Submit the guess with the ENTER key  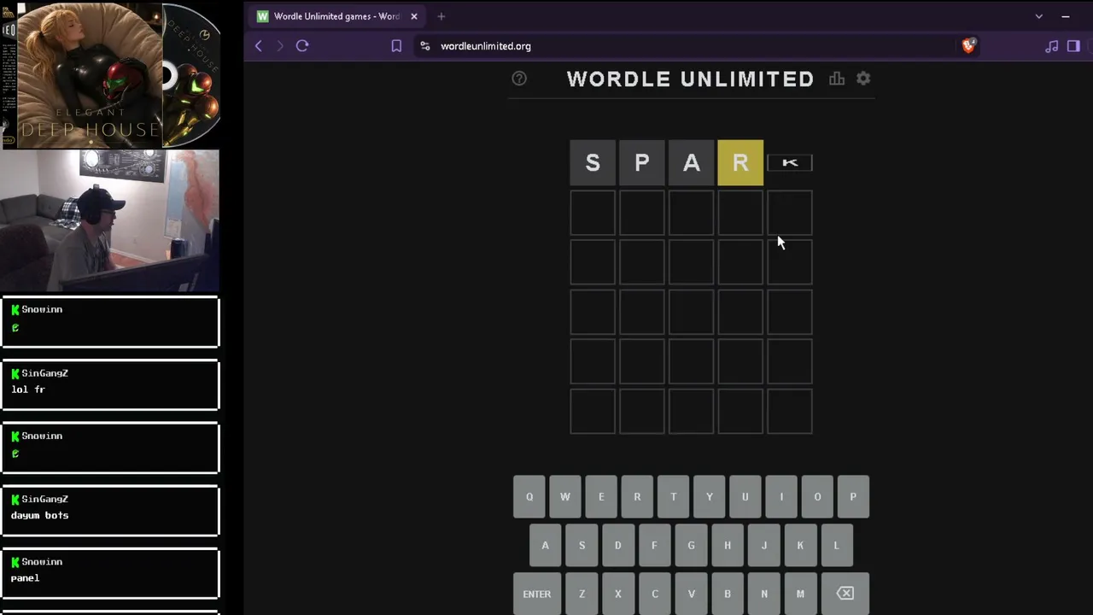(537, 594)
